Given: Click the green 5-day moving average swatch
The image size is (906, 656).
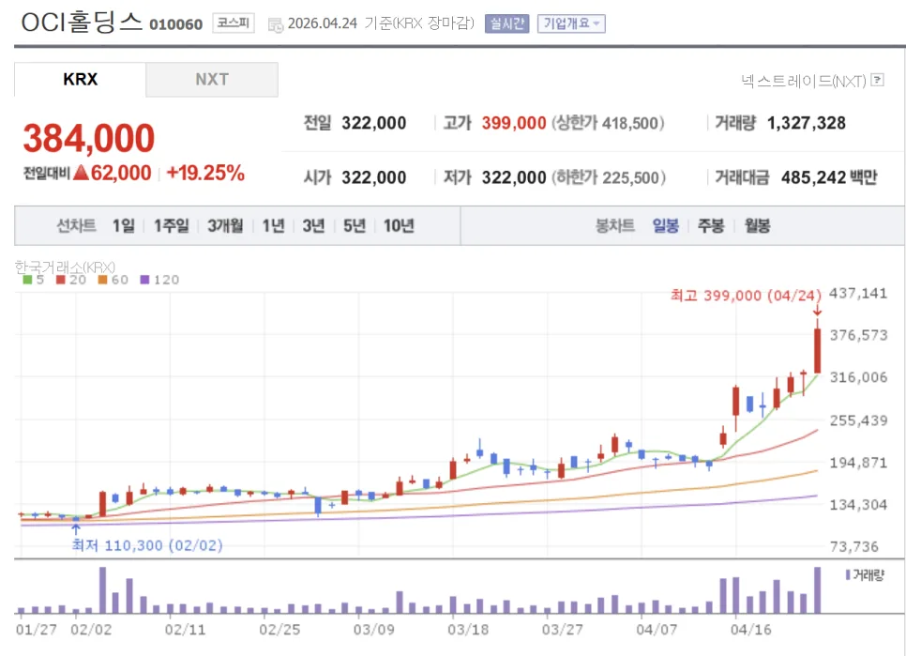Looking at the screenshot, I should (27, 280).
